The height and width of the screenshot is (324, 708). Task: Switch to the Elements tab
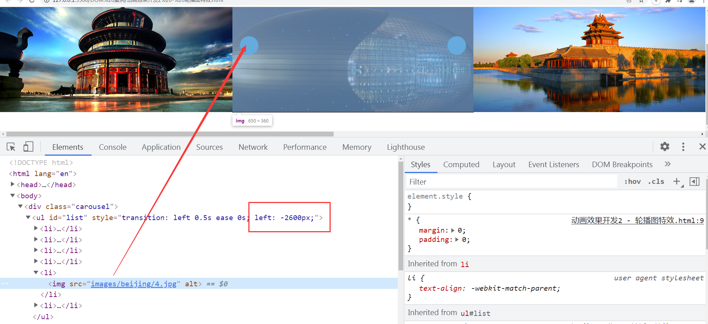68,147
